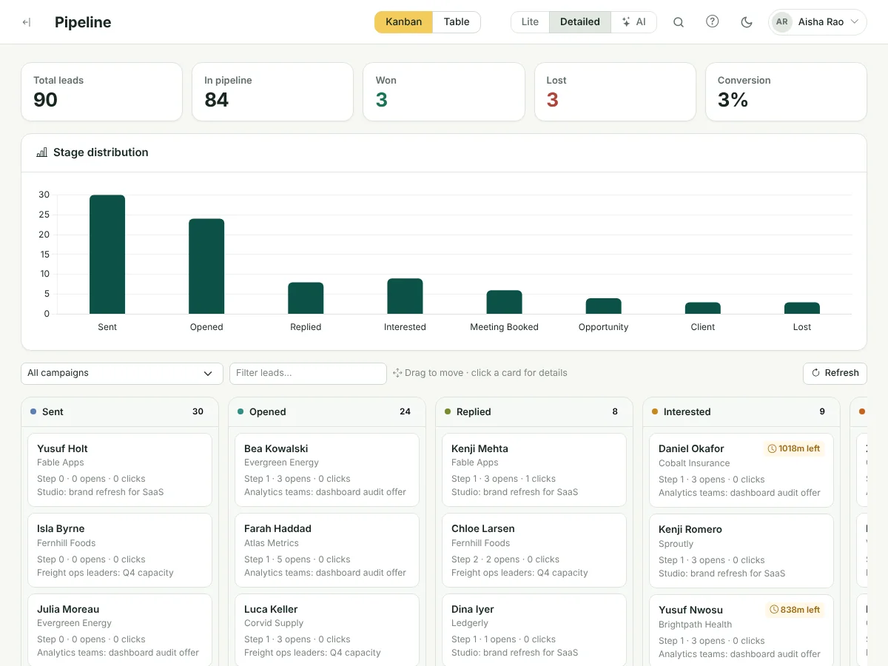Click the Isla Byrne lead name

(61, 529)
